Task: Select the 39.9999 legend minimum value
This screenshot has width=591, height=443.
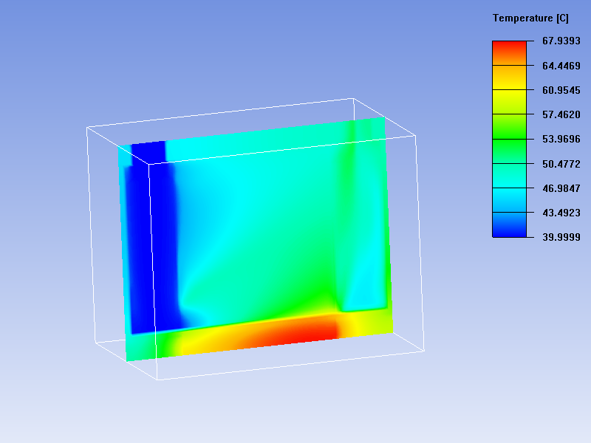Action: pos(561,237)
